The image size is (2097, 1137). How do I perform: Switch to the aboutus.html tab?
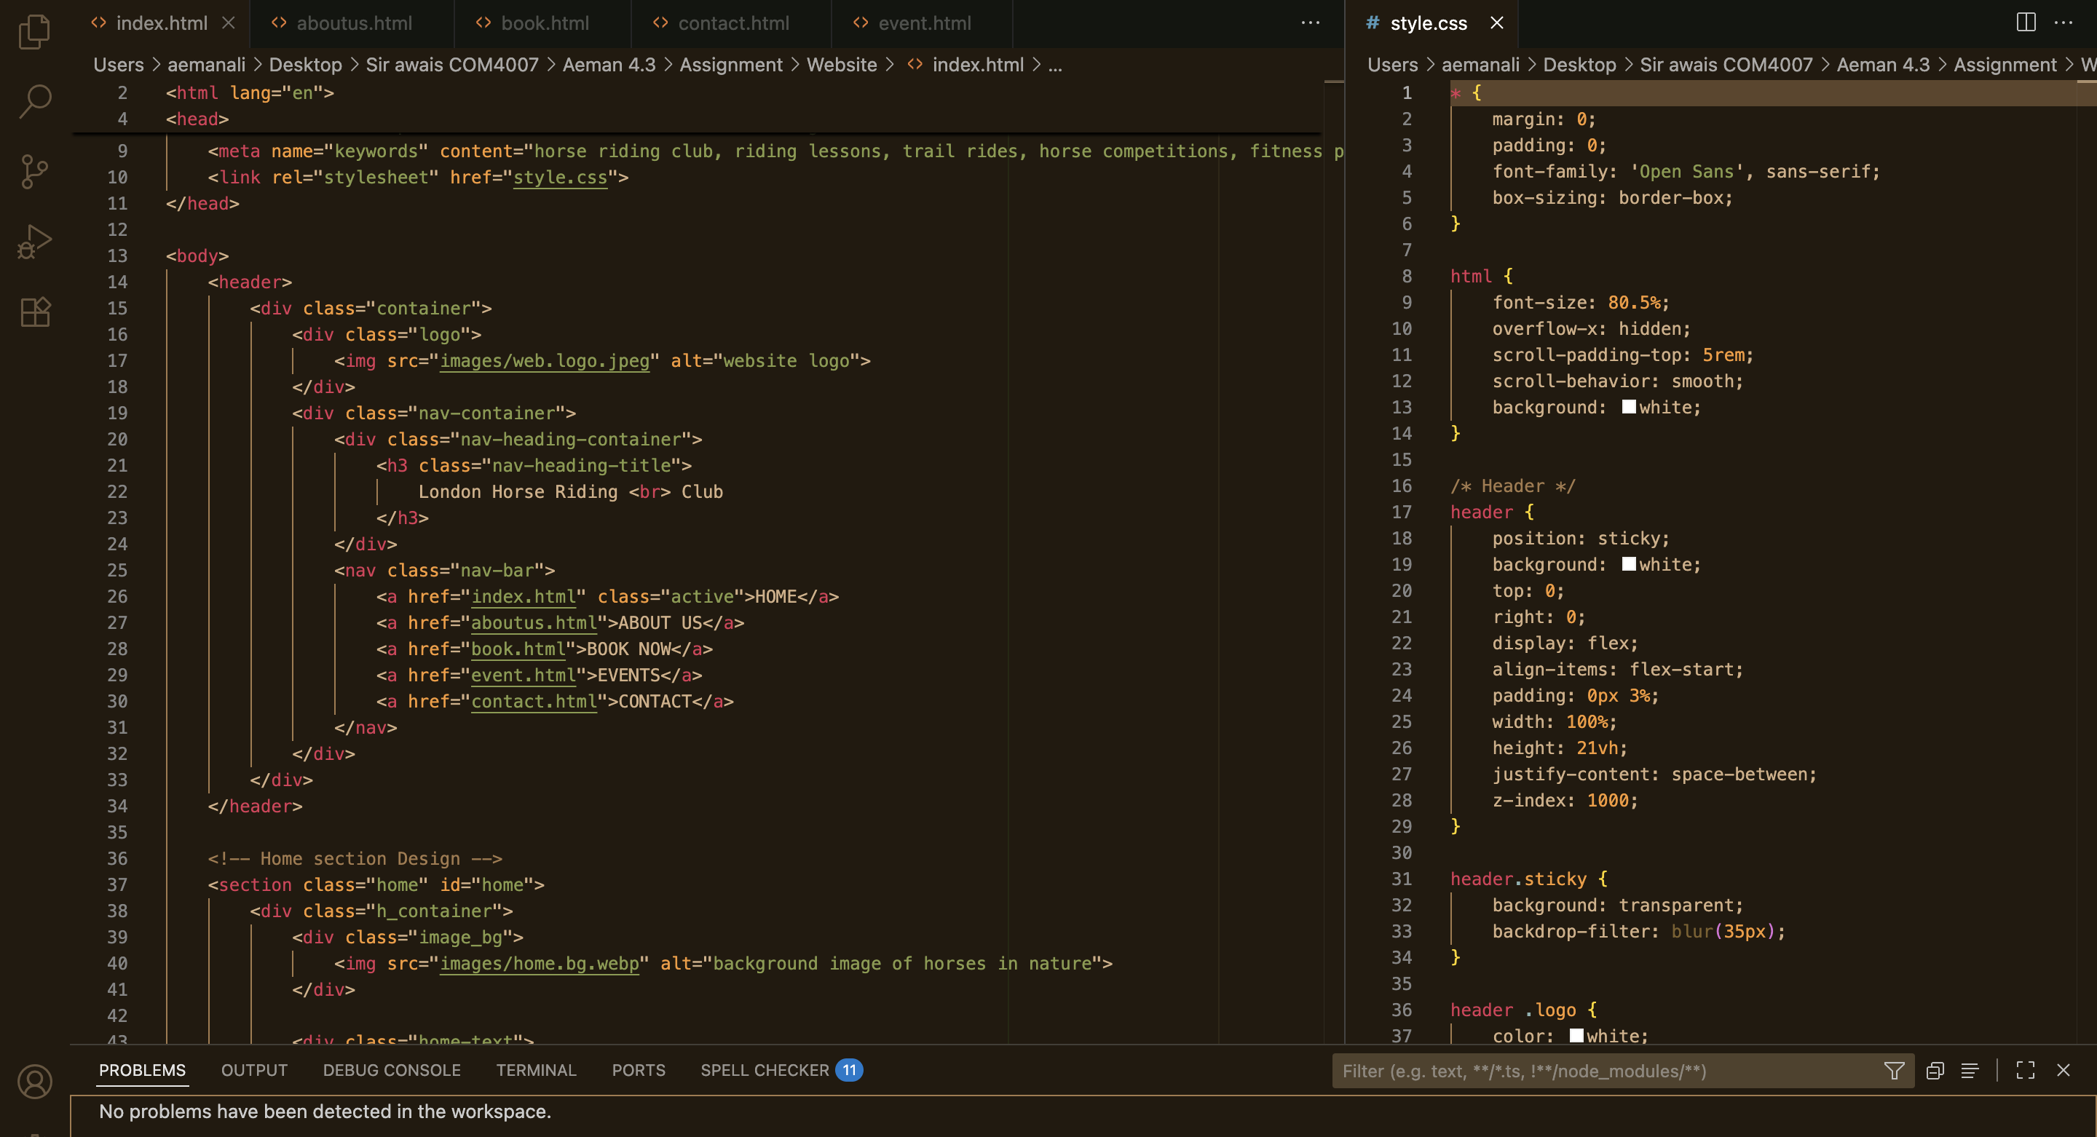353,23
